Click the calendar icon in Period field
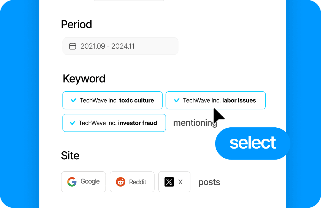Image resolution: width=321 pixels, height=208 pixels. 72,46
